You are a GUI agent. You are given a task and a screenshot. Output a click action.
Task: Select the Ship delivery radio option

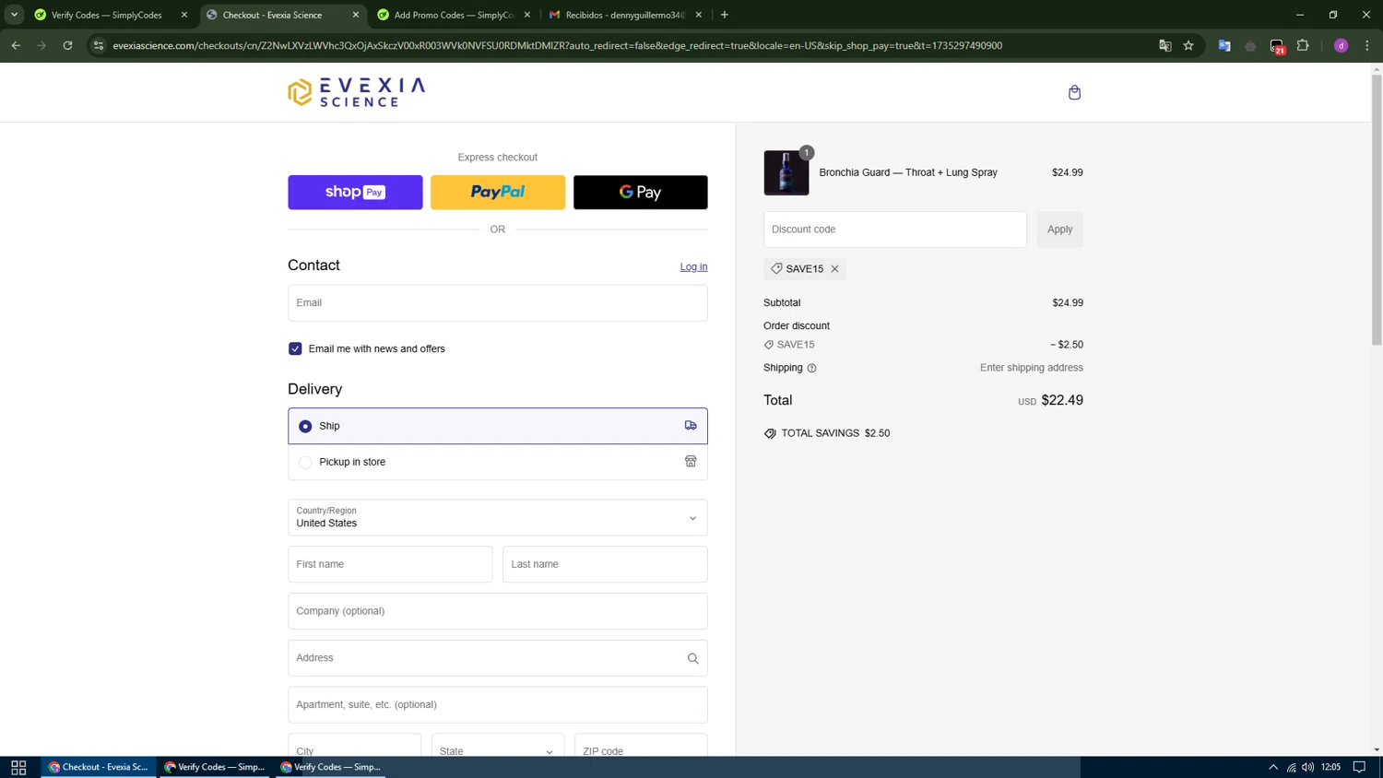305,426
